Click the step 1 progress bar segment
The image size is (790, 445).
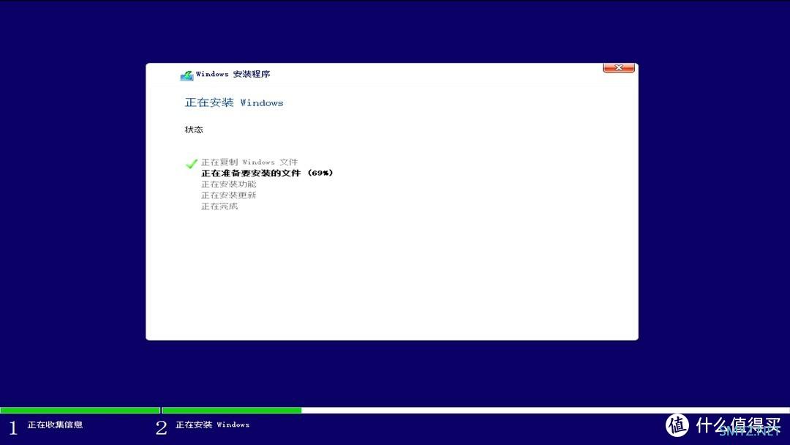(x=80, y=410)
